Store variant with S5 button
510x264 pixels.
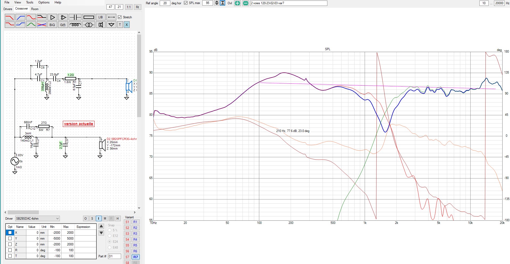[x=127, y=245]
